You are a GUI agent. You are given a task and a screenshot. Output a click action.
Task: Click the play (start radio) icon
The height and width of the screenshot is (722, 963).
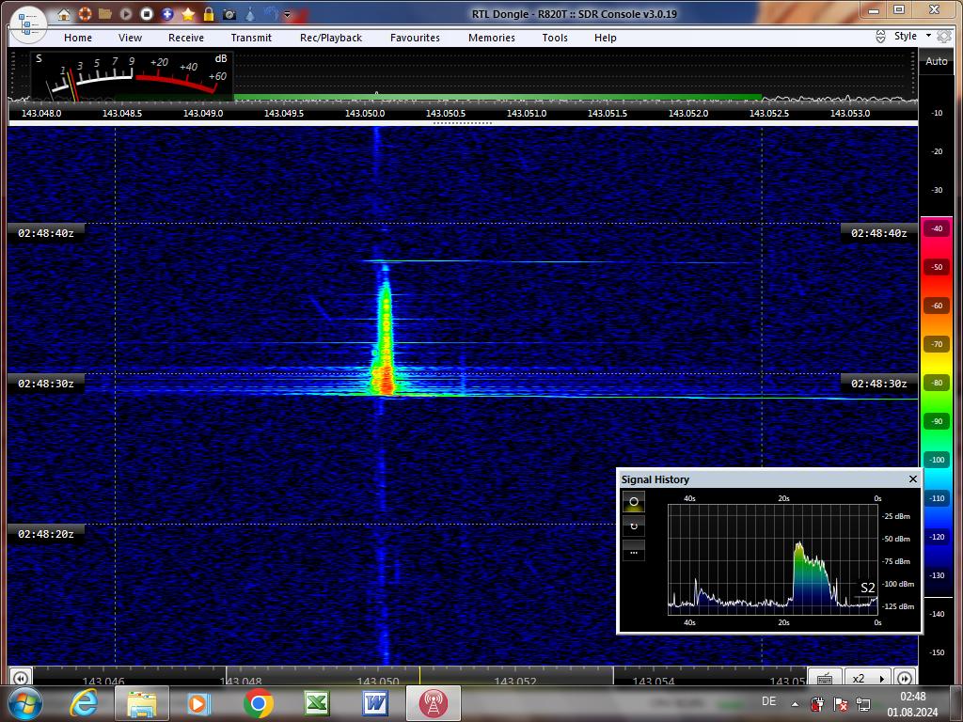point(126,13)
